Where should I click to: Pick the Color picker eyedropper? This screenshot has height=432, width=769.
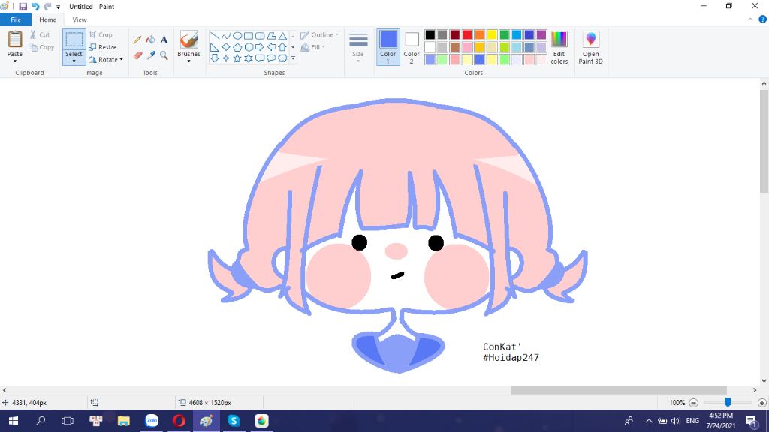(x=151, y=55)
